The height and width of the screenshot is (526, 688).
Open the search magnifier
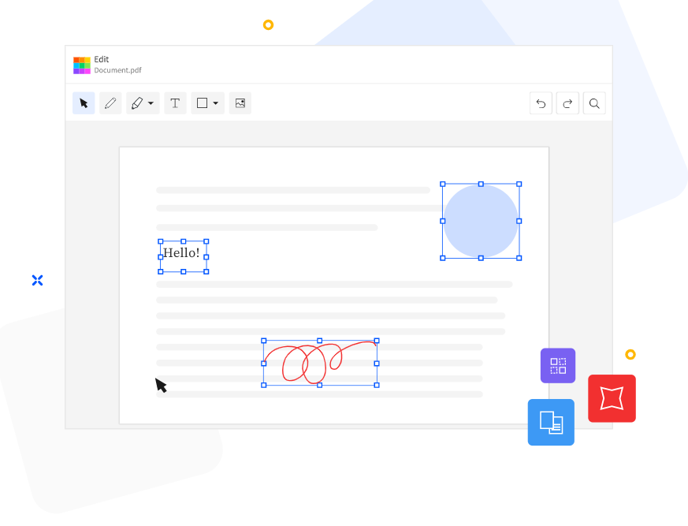tap(594, 103)
